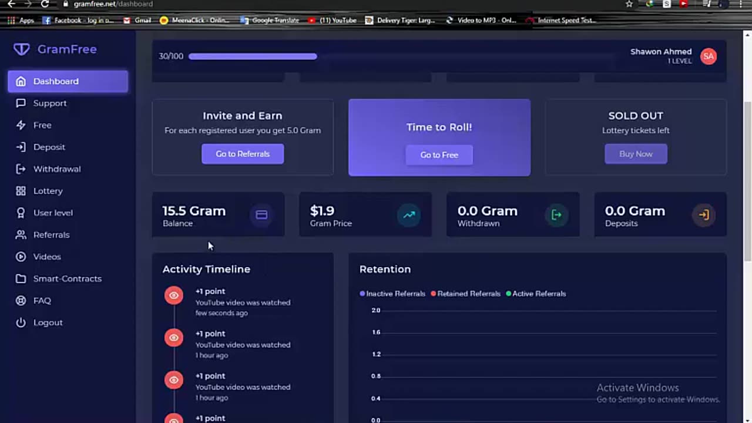
Task: Click the GramFree brand name
Action: click(x=67, y=49)
